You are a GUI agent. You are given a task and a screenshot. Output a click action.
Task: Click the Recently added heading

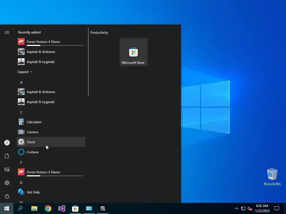tap(29, 32)
